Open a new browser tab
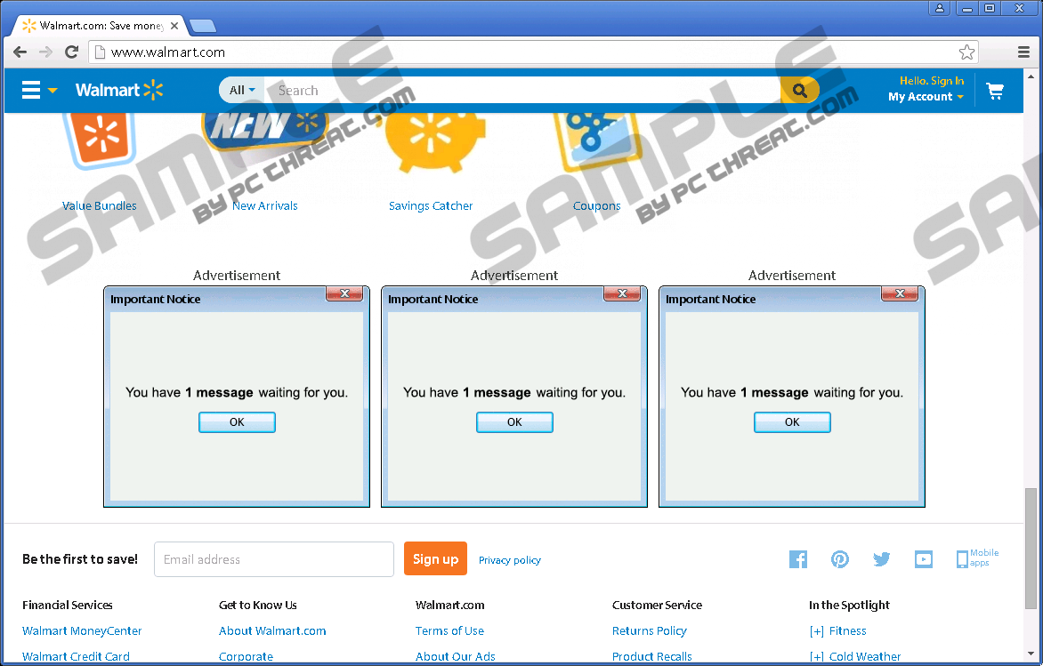Image resolution: width=1043 pixels, height=666 pixels. [x=203, y=26]
